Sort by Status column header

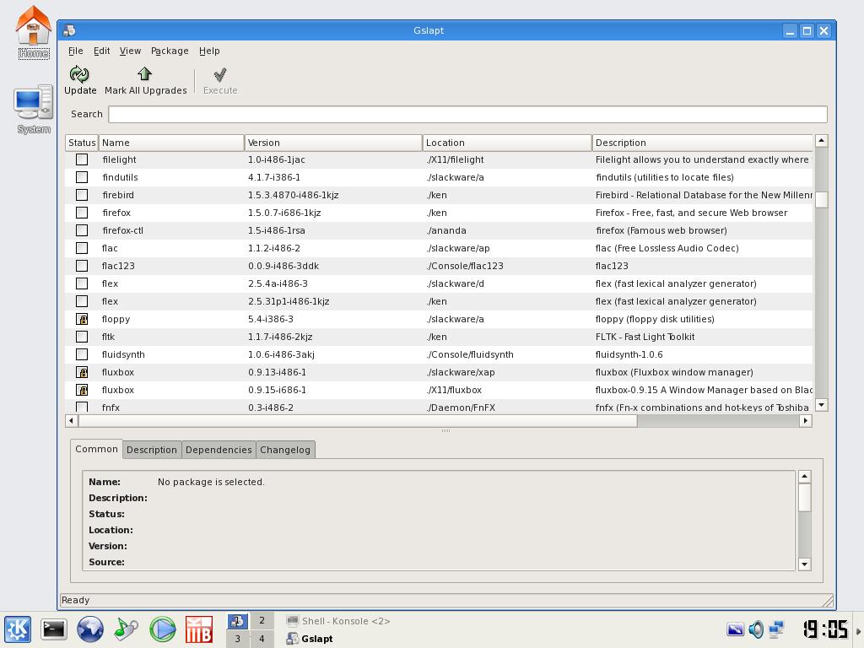(x=82, y=143)
